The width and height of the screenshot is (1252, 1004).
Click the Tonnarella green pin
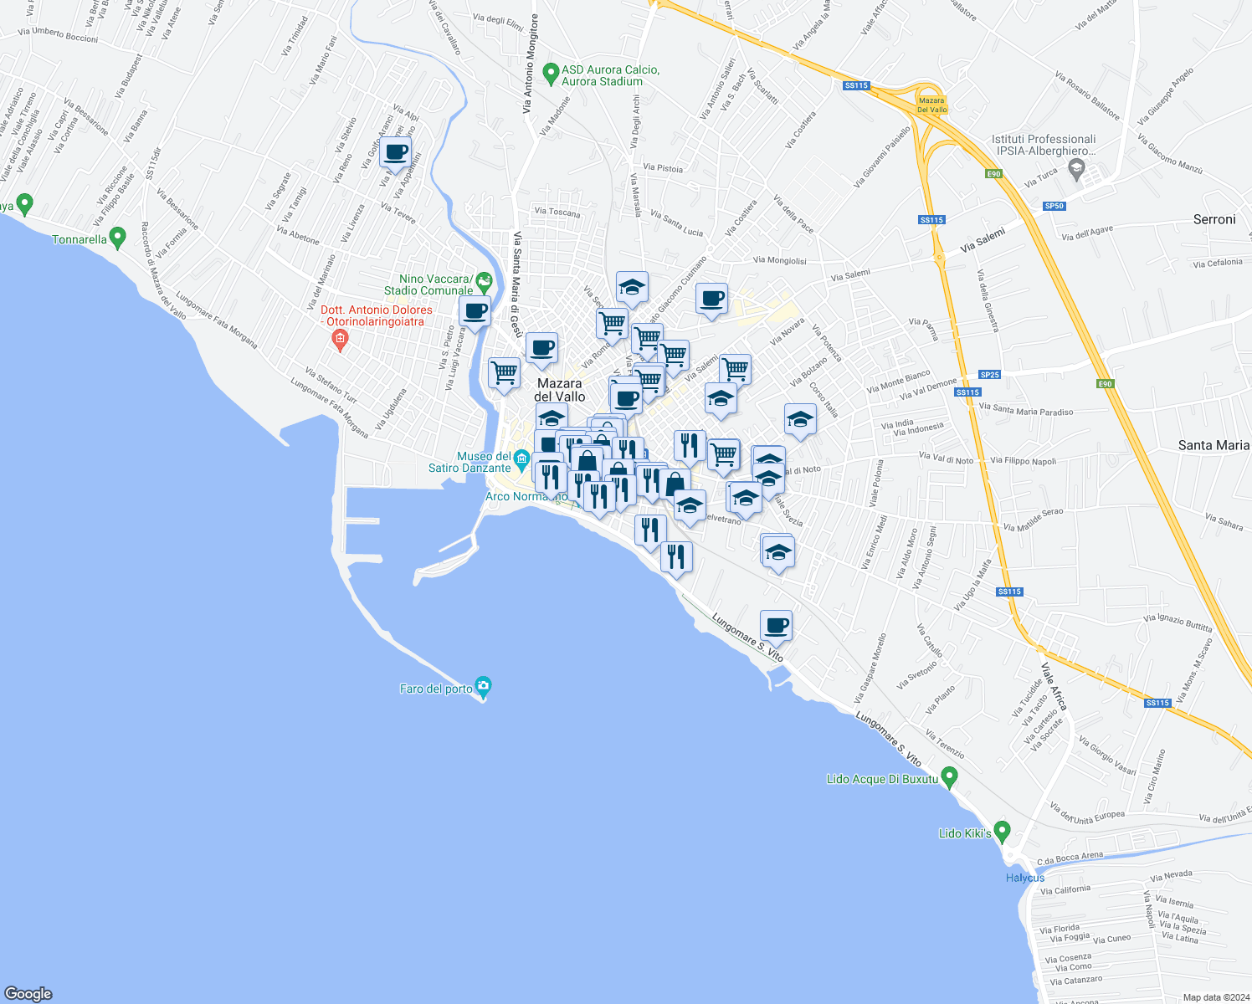[x=117, y=238]
